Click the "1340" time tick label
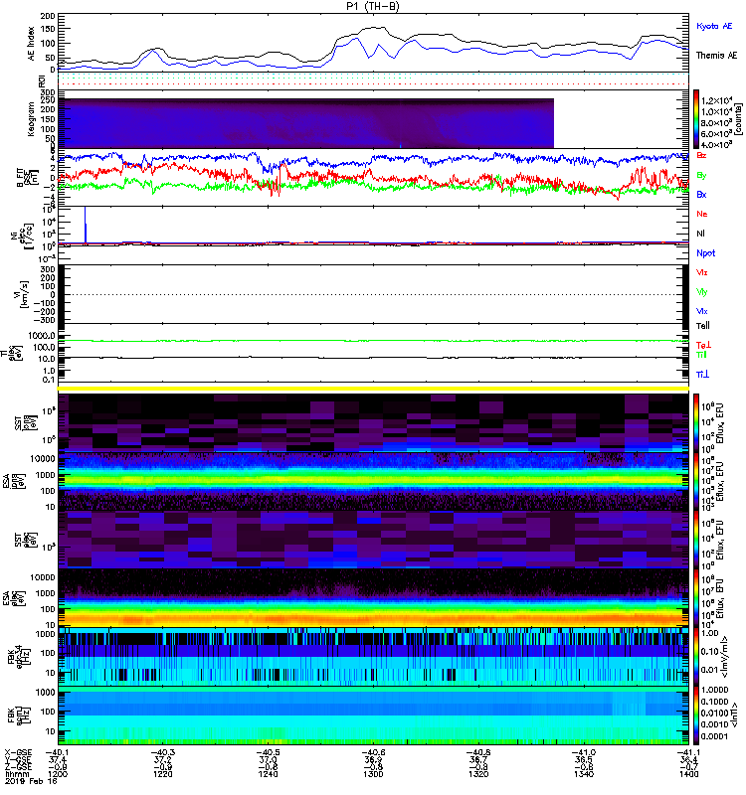The height and width of the screenshot is (795, 746). click(x=583, y=774)
